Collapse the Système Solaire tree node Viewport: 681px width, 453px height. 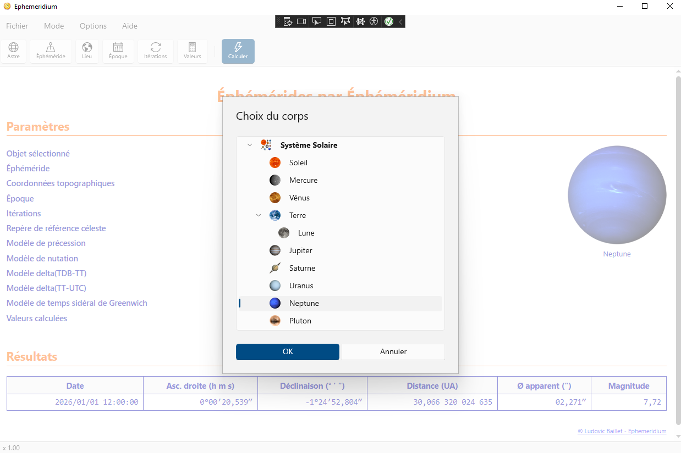point(250,145)
